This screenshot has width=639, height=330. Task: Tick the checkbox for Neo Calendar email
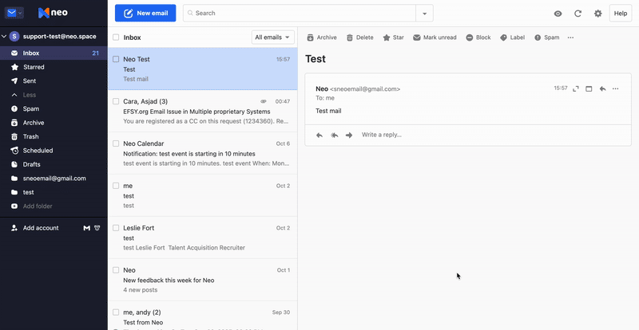coord(116,143)
